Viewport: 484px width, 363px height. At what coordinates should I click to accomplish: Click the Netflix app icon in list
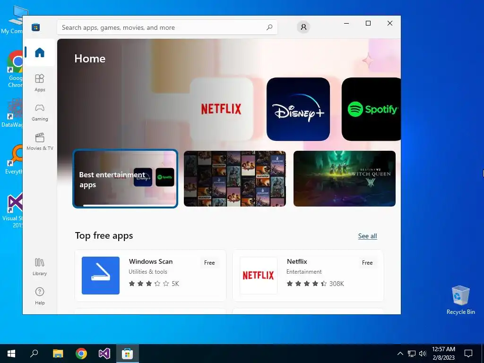click(259, 276)
